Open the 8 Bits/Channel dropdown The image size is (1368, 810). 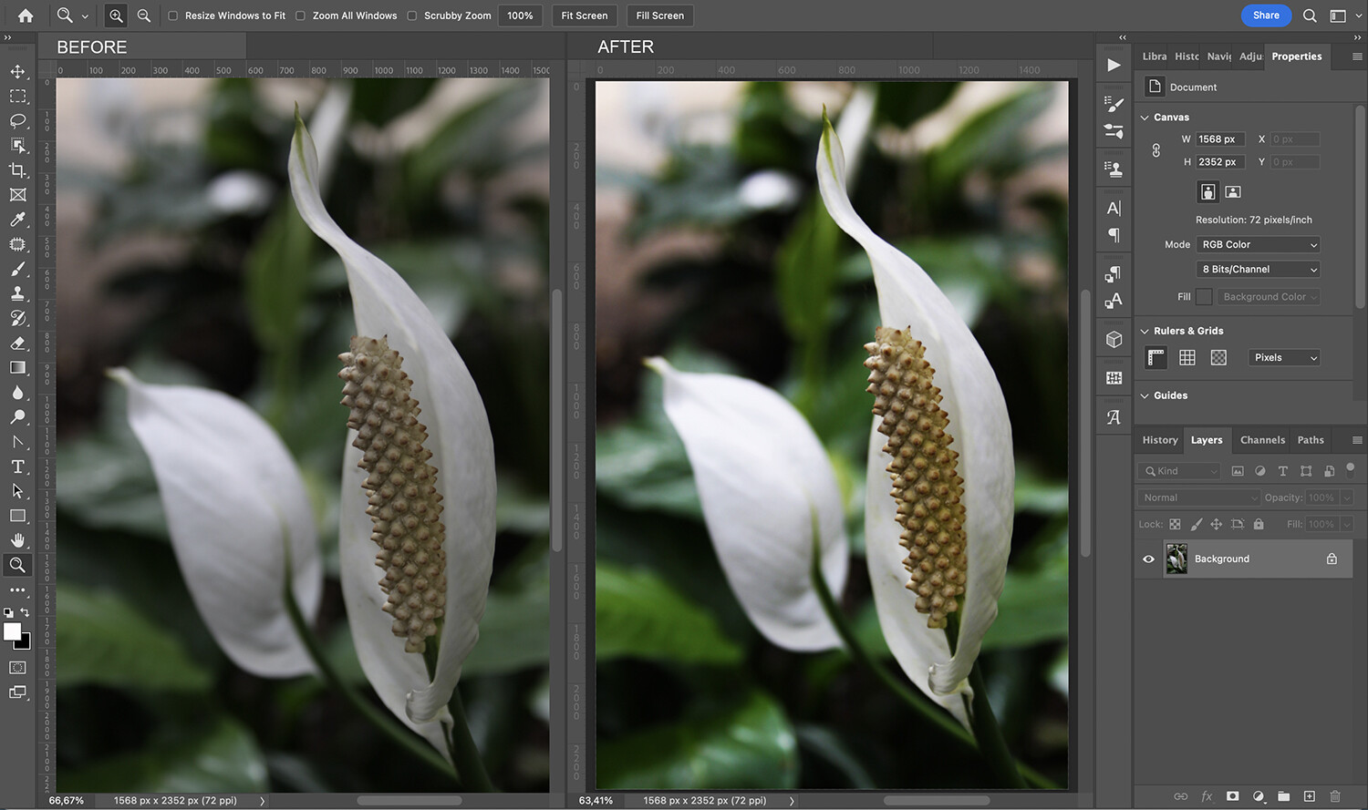[1258, 269]
